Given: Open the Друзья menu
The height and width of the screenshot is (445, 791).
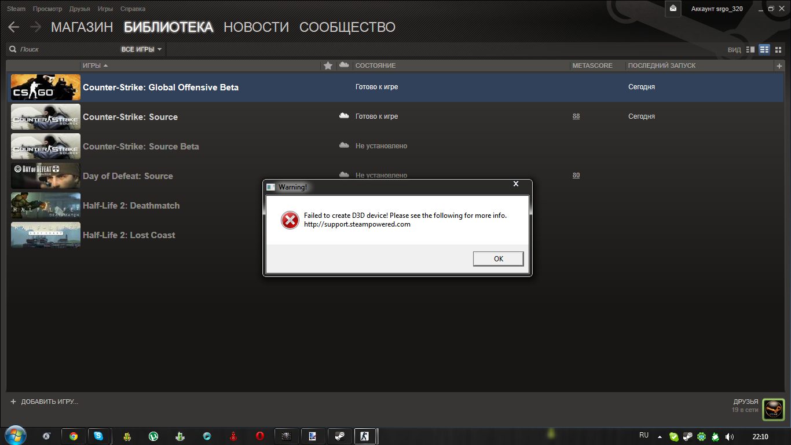Looking at the screenshot, I should 79,9.
